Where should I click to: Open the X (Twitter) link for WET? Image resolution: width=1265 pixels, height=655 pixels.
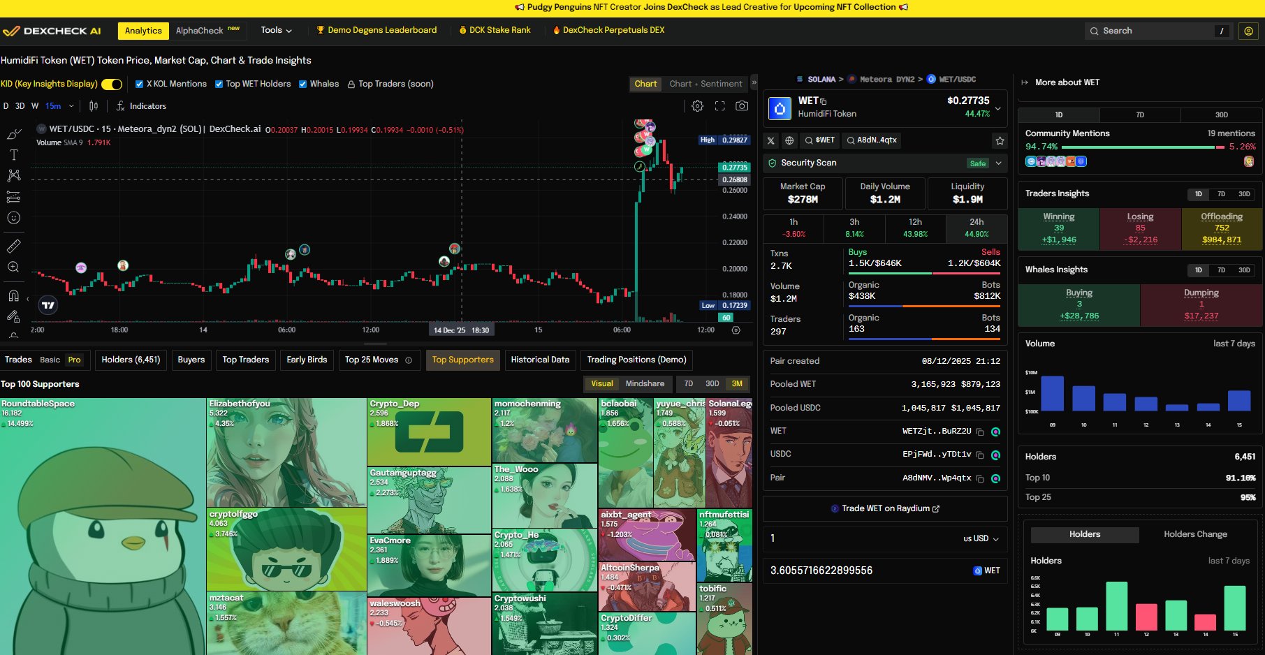(771, 140)
